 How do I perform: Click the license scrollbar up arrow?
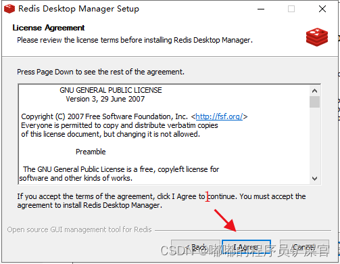click(x=314, y=91)
